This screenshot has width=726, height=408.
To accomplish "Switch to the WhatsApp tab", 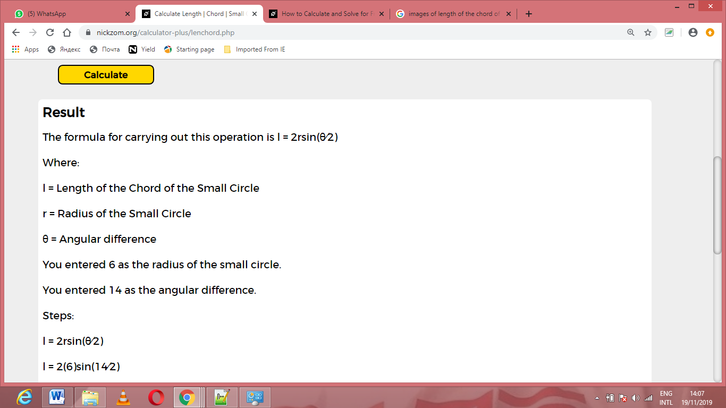I will 72,14.
